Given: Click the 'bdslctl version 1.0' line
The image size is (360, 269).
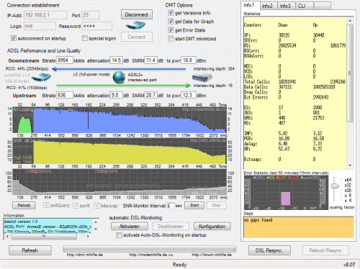Looking at the screenshot, I should tap(21, 222).
